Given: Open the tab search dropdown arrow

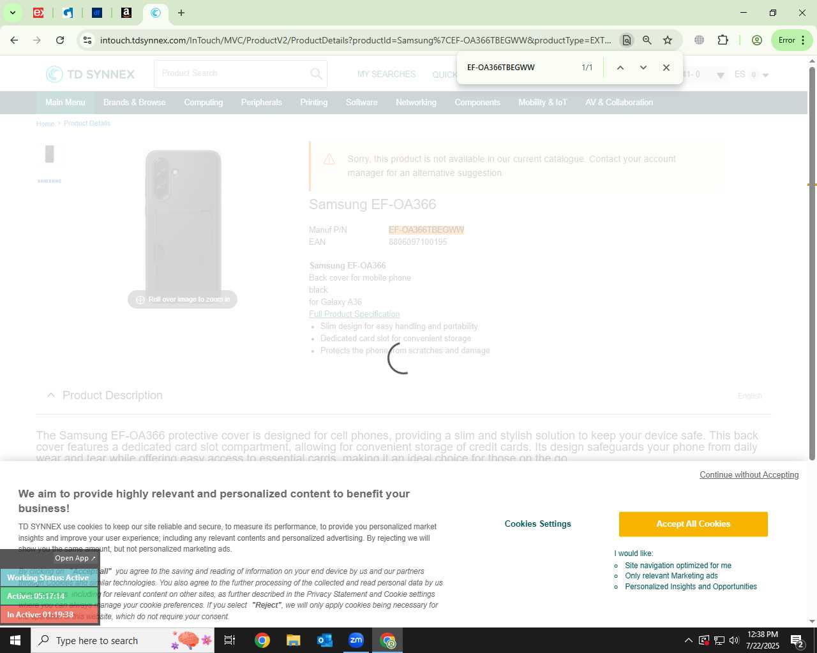Looking at the screenshot, I should click(x=12, y=13).
